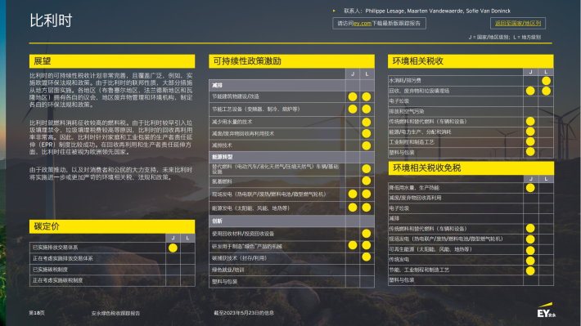Click the L column dot for 氢基燃料 row
This screenshot has width=581, height=326.
366,181
